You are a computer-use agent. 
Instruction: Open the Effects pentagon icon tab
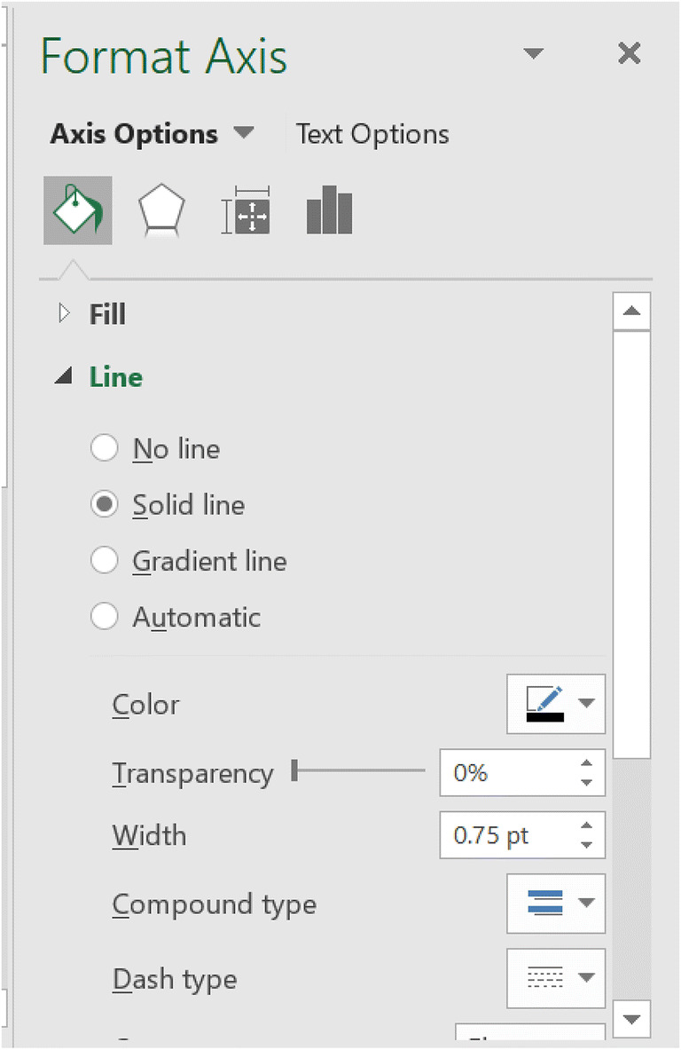click(x=161, y=211)
